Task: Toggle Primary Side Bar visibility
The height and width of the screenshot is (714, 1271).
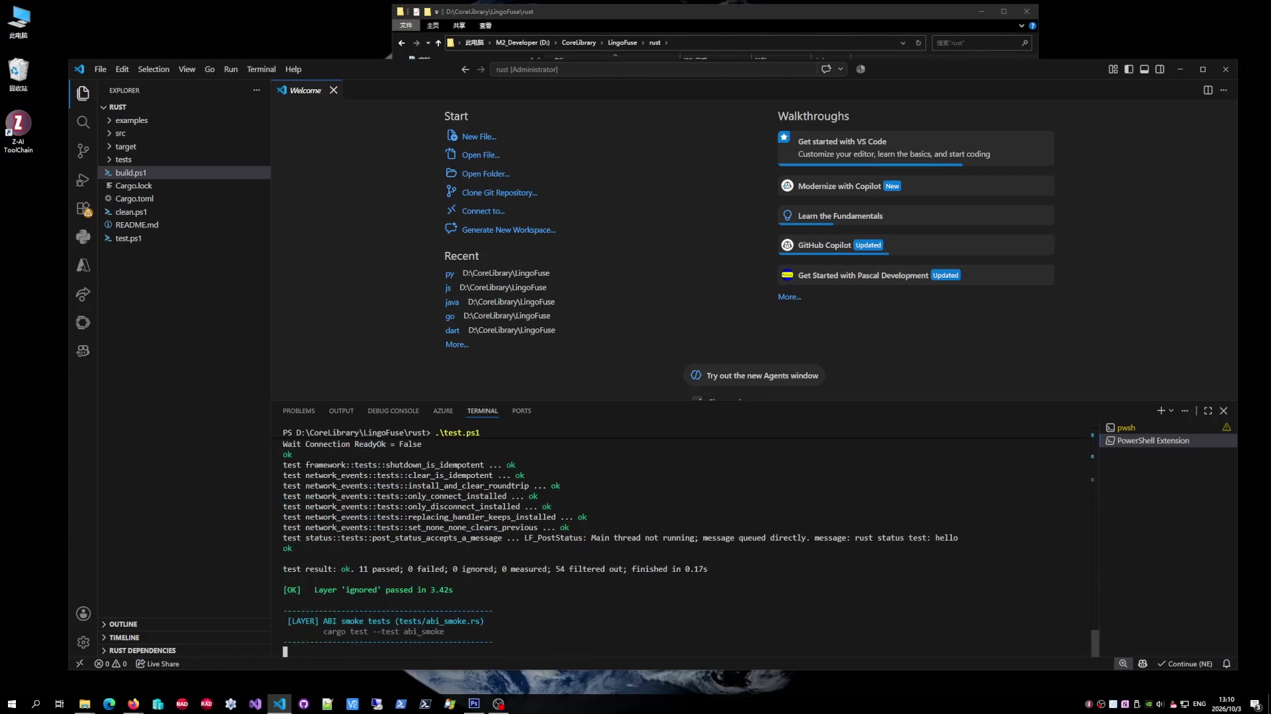Action: [1129, 69]
